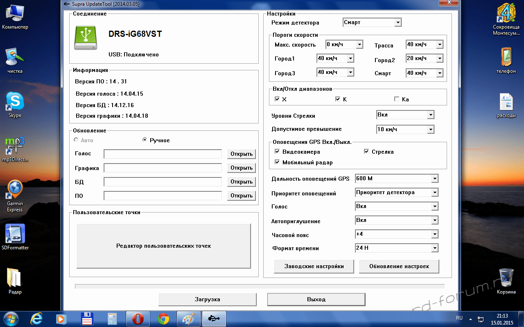Image resolution: width=524 pixels, height=327 pixels.
Task: Launch SDFormatter from the desktop
Action: (15, 234)
